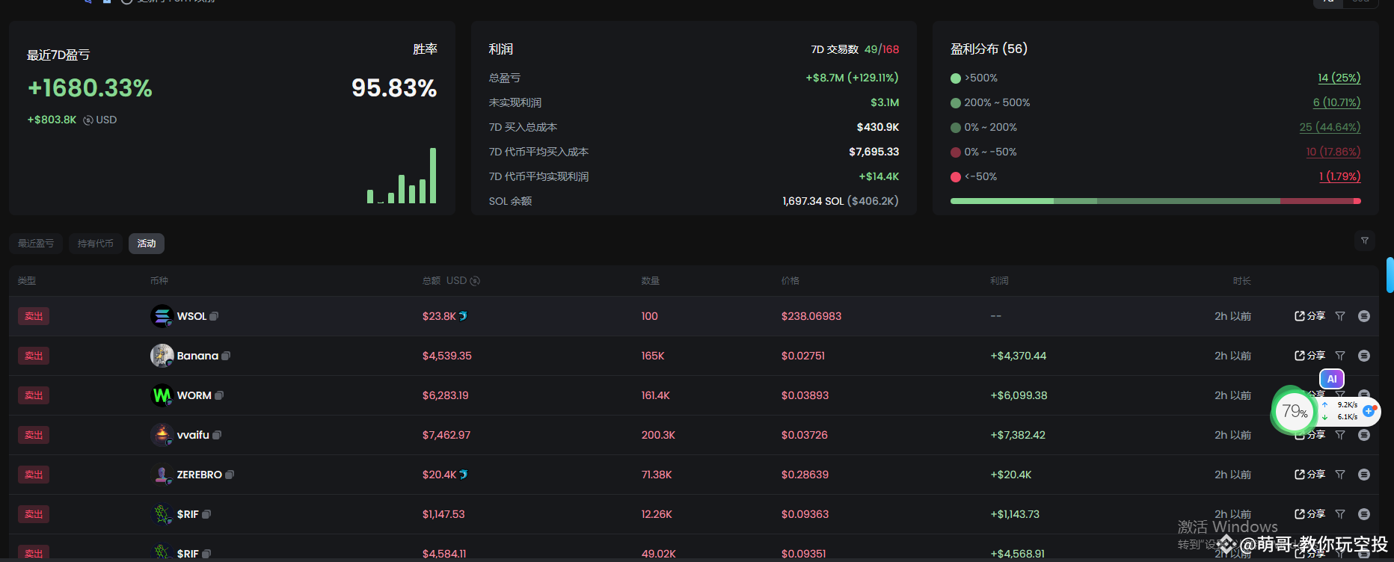Open the 6 (10.71%) profit link

click(x=1336, y=102)
